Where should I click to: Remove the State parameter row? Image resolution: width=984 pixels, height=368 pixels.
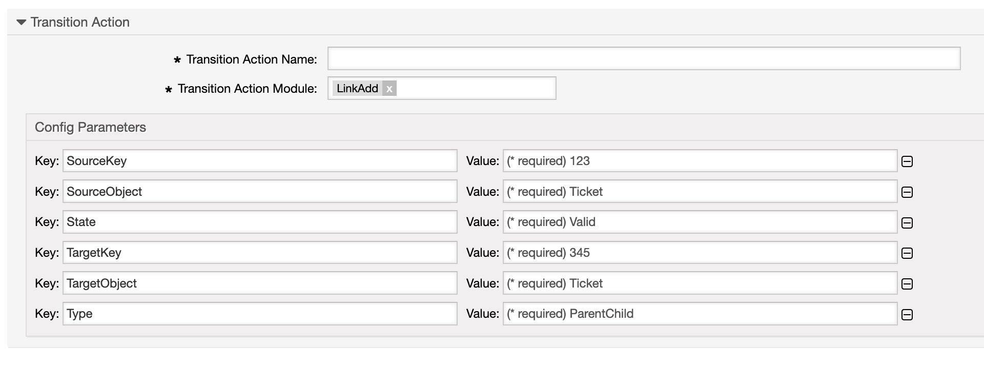coord(907,223)
